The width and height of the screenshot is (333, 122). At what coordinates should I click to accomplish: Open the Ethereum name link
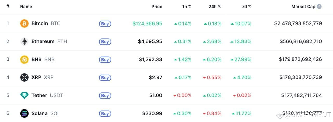[x=43, y=41]
